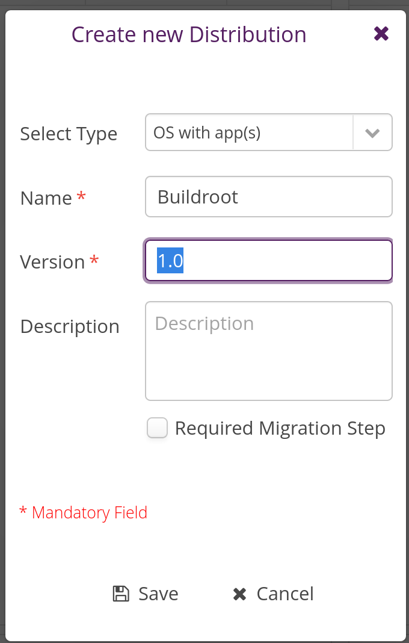Image resolution: width=409 pixels, height=643 pixels.
Task: Click inside the Description text area
Action: click(269, 351)
